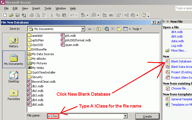
Task: Click the Blank Database icon
Action: point(167,61)
